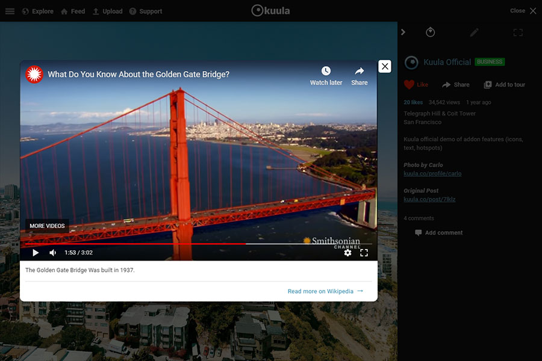This screenshot has width=542, height=361.
Task: Open the hamburger menu icon
Action: [10, 11]
